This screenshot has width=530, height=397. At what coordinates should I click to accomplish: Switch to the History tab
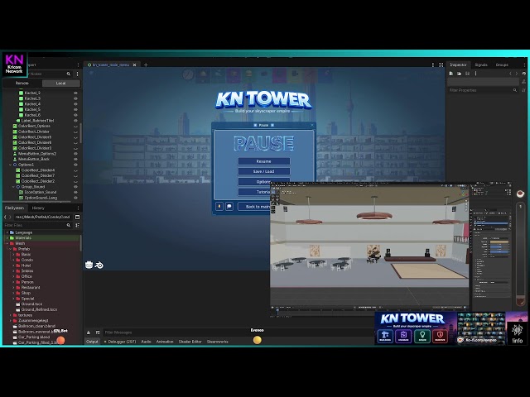(x=38, y=208)
